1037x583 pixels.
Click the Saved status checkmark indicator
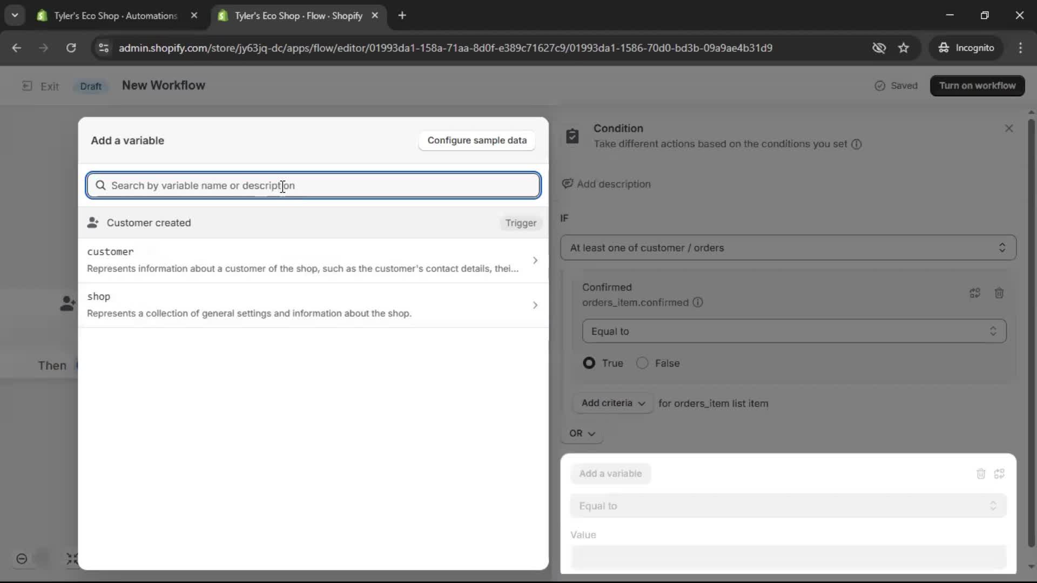(x=880, y=85)
